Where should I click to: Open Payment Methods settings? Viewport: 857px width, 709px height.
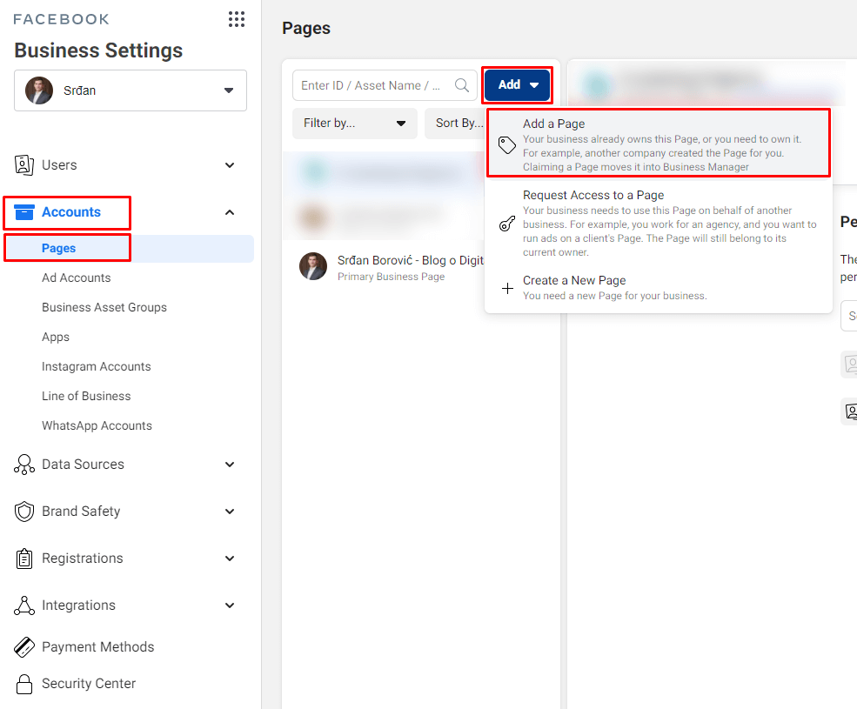click(97, 646)
